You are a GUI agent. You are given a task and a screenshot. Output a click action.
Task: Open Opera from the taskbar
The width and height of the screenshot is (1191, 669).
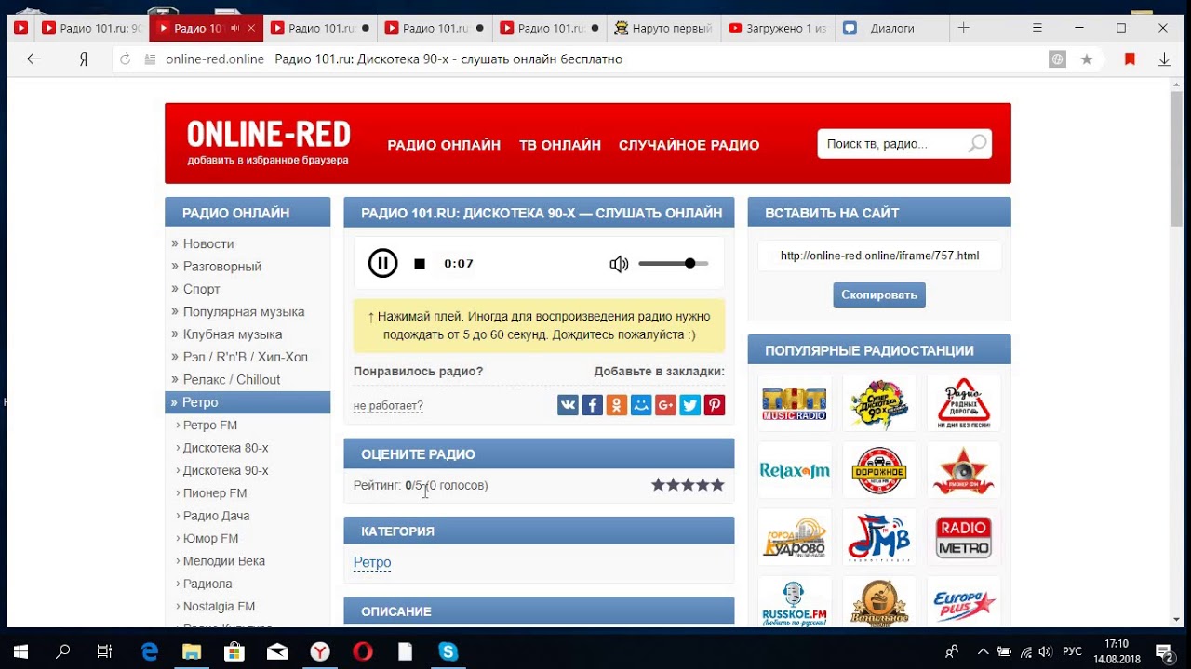[x=363, y=651]
